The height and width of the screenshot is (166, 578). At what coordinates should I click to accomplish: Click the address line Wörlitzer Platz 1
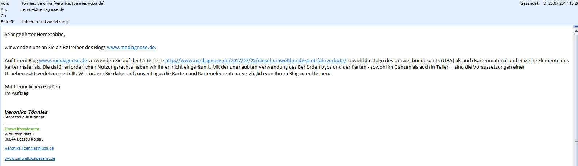point(20,134)
